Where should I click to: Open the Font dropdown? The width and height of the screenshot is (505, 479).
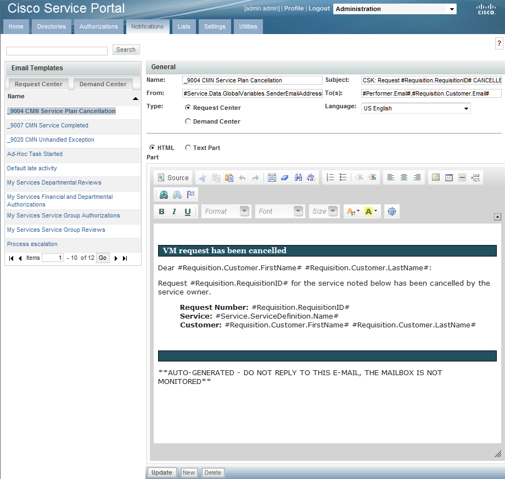(x=279, y=211)
